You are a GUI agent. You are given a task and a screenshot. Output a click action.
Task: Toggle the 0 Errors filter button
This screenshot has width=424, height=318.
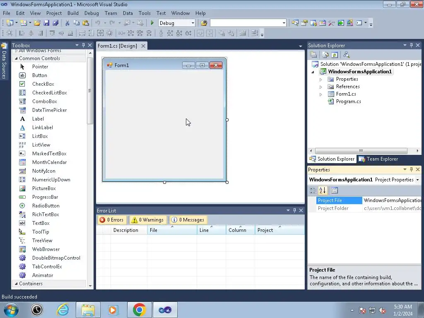(111, 220)
